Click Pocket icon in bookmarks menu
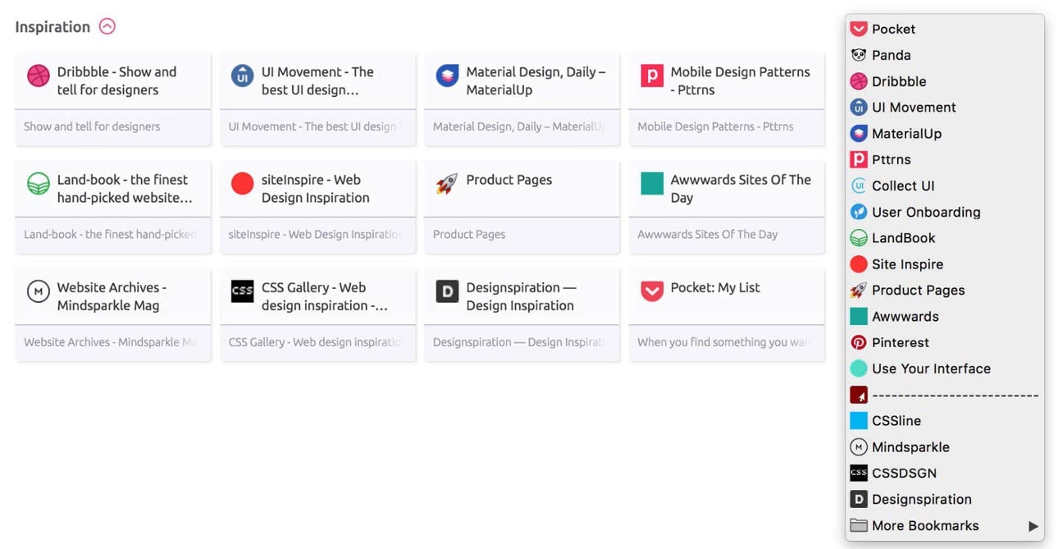This screenshot has height=549, width=1063. pos(859,30)
